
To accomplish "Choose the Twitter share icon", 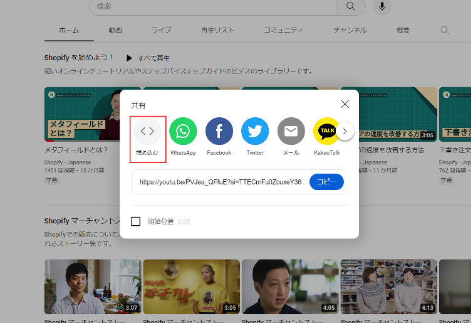I will coord(255,131).
